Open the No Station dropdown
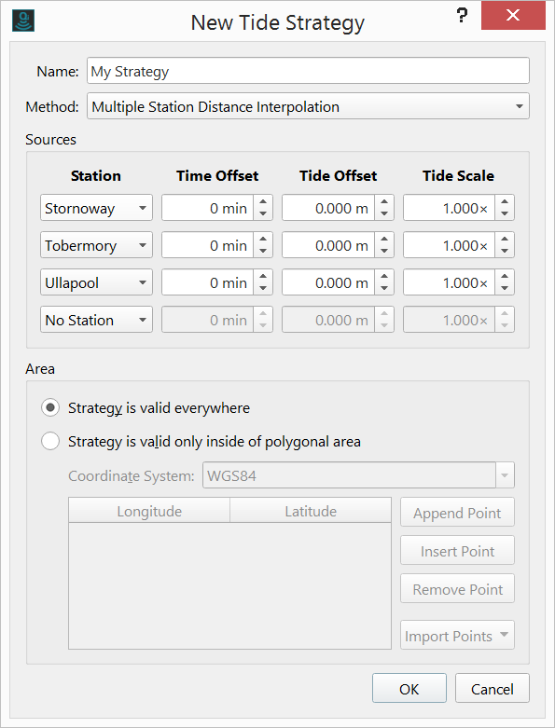Screen dimensions: 555x728 coord(96,320)
